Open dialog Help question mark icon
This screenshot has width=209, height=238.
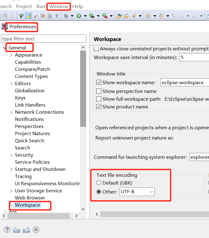click(x=7, y=230)
